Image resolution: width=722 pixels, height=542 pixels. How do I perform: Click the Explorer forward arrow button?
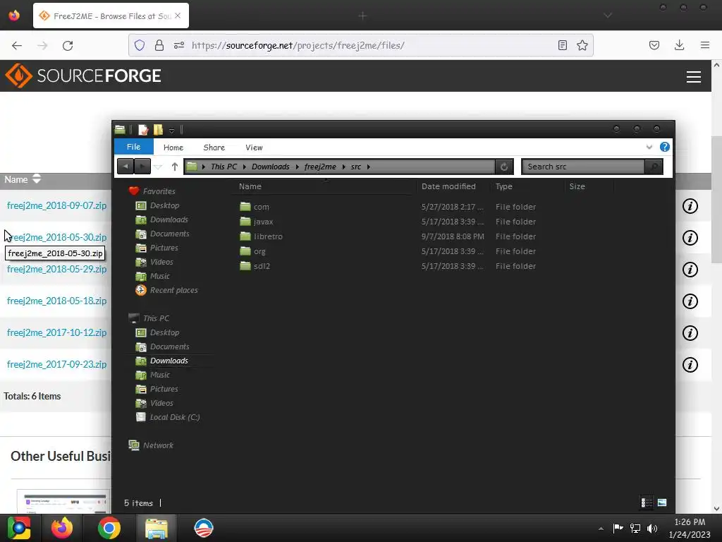pyautogui.click(x=142, y=167)
